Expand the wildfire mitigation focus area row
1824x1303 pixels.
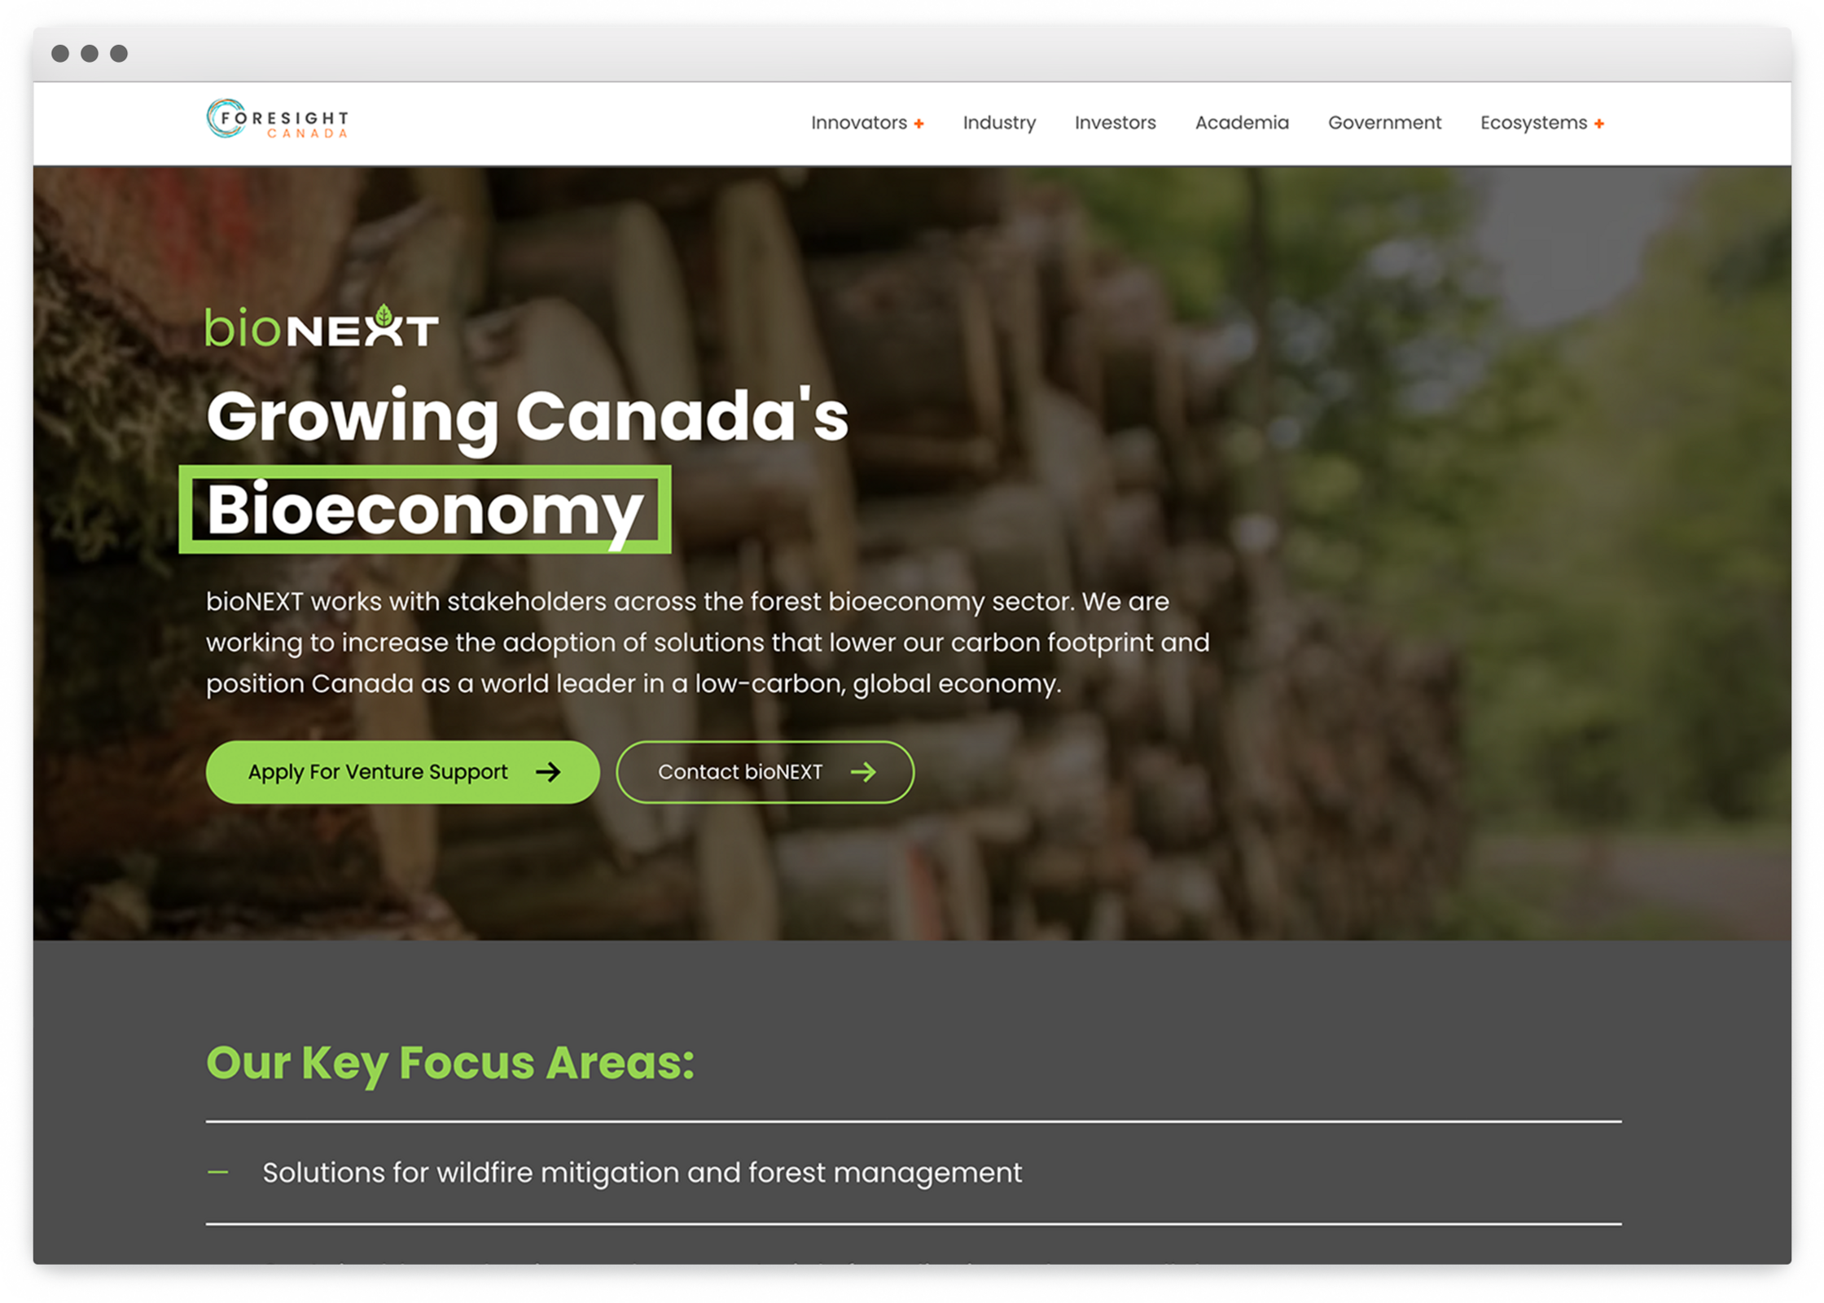[x=914, y=1173]
